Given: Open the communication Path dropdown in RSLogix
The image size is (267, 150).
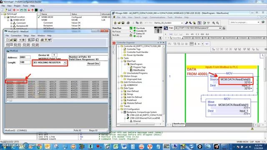Looking at the screenshot, I should [220, 28].
